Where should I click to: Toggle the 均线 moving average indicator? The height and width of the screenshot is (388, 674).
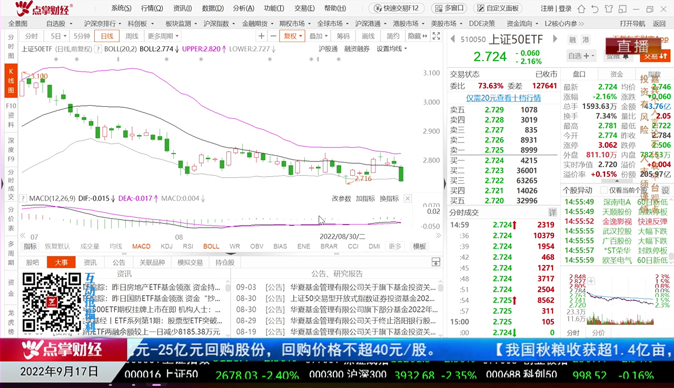pos(116,246)
